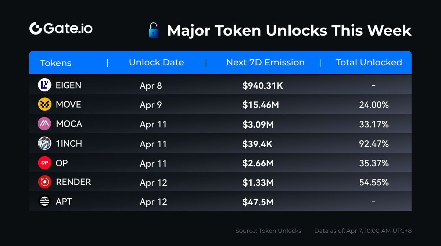Click the RENDER unlock date Apr 12
The height and width of the screenshot is (246, 441).
153,182
